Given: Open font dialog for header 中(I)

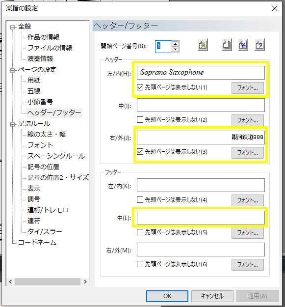Looking at the screenshot, I should (247, 120).
